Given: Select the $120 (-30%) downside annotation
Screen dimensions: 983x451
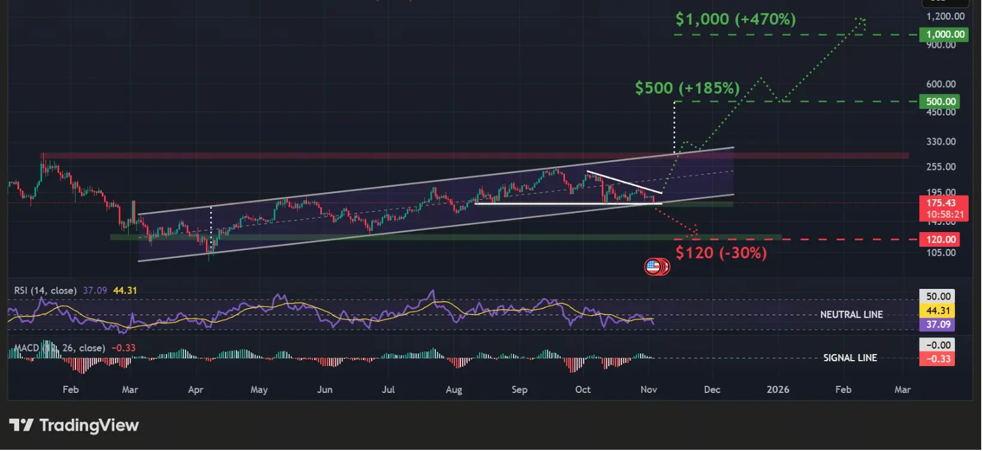Looking at the screenshot, I should 721,253.
